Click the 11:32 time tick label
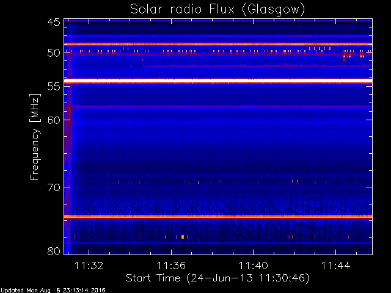 pyautogui.click(x=89, y=266)
